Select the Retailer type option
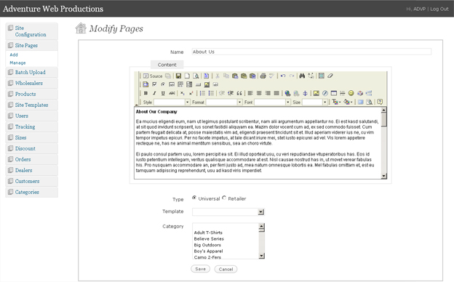Viewport: 454px width, 282px height. 224,198
